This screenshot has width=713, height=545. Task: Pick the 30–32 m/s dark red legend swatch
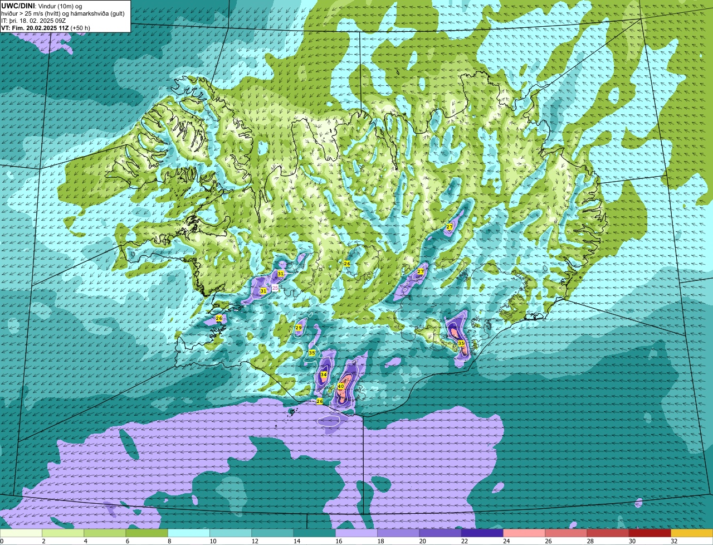(649, 533)
